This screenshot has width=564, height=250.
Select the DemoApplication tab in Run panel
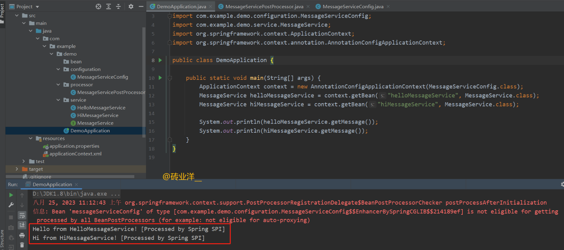[x=52, y=184]
